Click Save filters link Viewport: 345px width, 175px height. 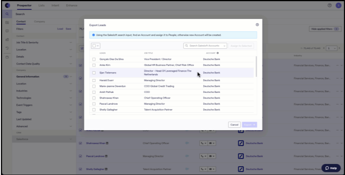[69, 29]
